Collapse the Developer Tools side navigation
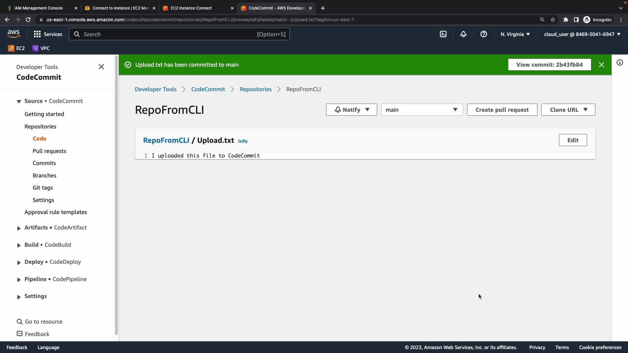The height and width of the screenshot is (353, 628). [101, 67]
